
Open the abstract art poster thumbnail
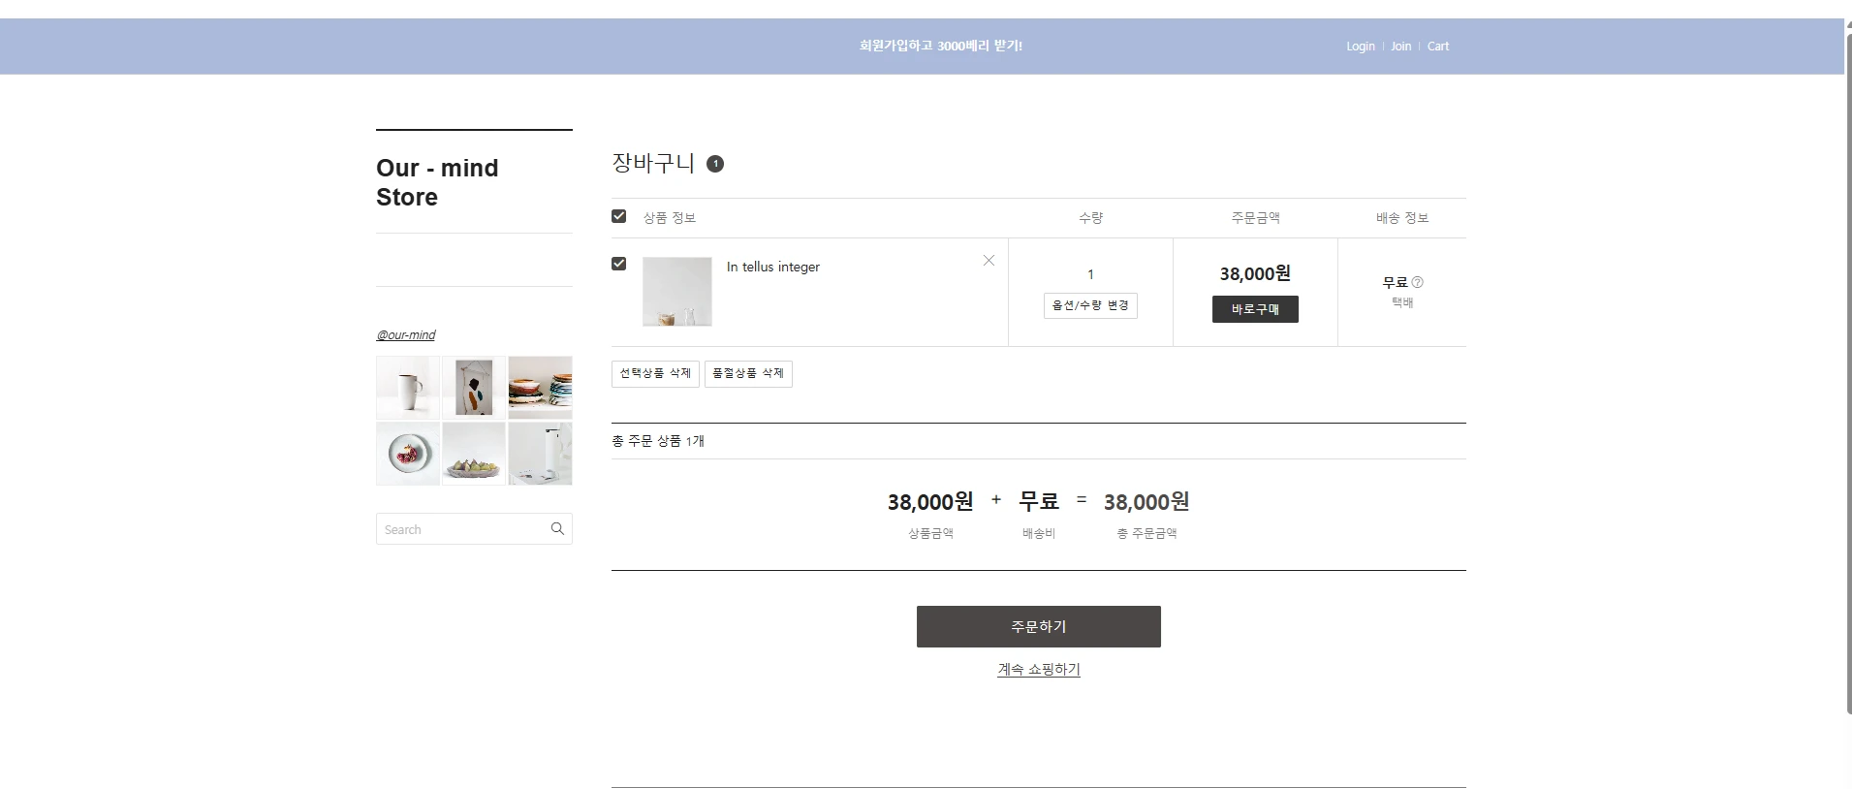(x=474, y=387)
